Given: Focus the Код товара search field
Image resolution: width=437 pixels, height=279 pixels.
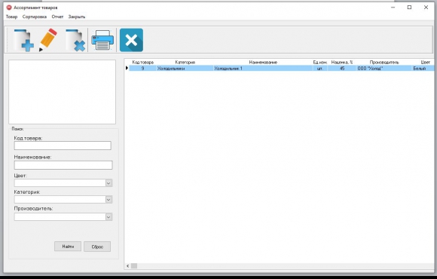Looking at the screenshot, I should click(x=63, y=146).
